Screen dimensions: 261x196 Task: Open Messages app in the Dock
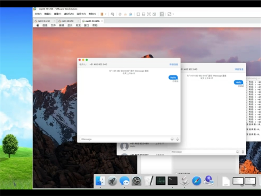124,181
